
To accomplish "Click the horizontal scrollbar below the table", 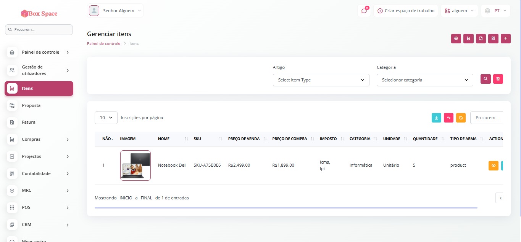I will 286,208.
